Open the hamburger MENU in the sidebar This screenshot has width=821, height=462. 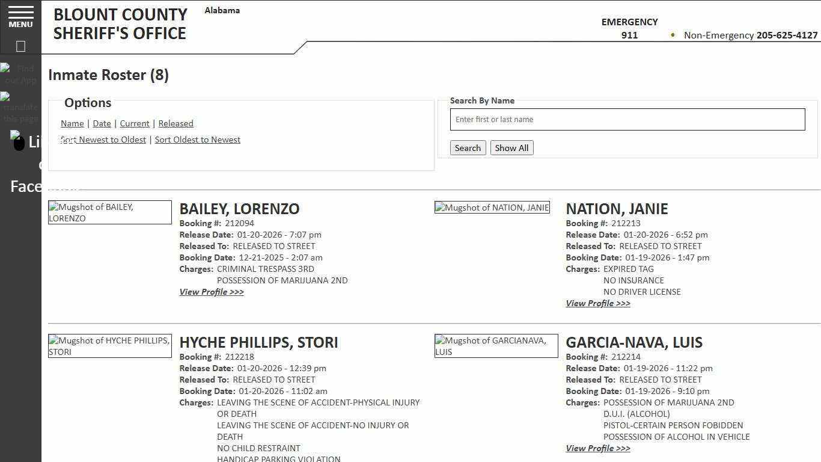20,16
